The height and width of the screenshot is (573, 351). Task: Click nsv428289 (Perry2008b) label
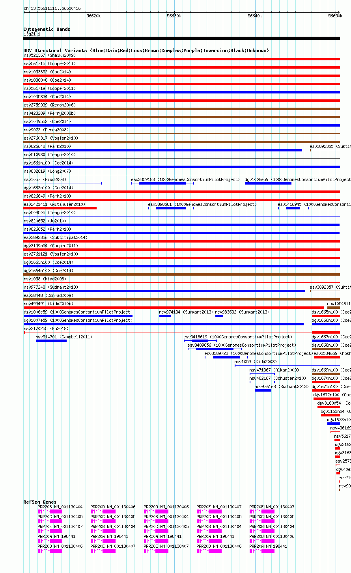coord(50,113)
